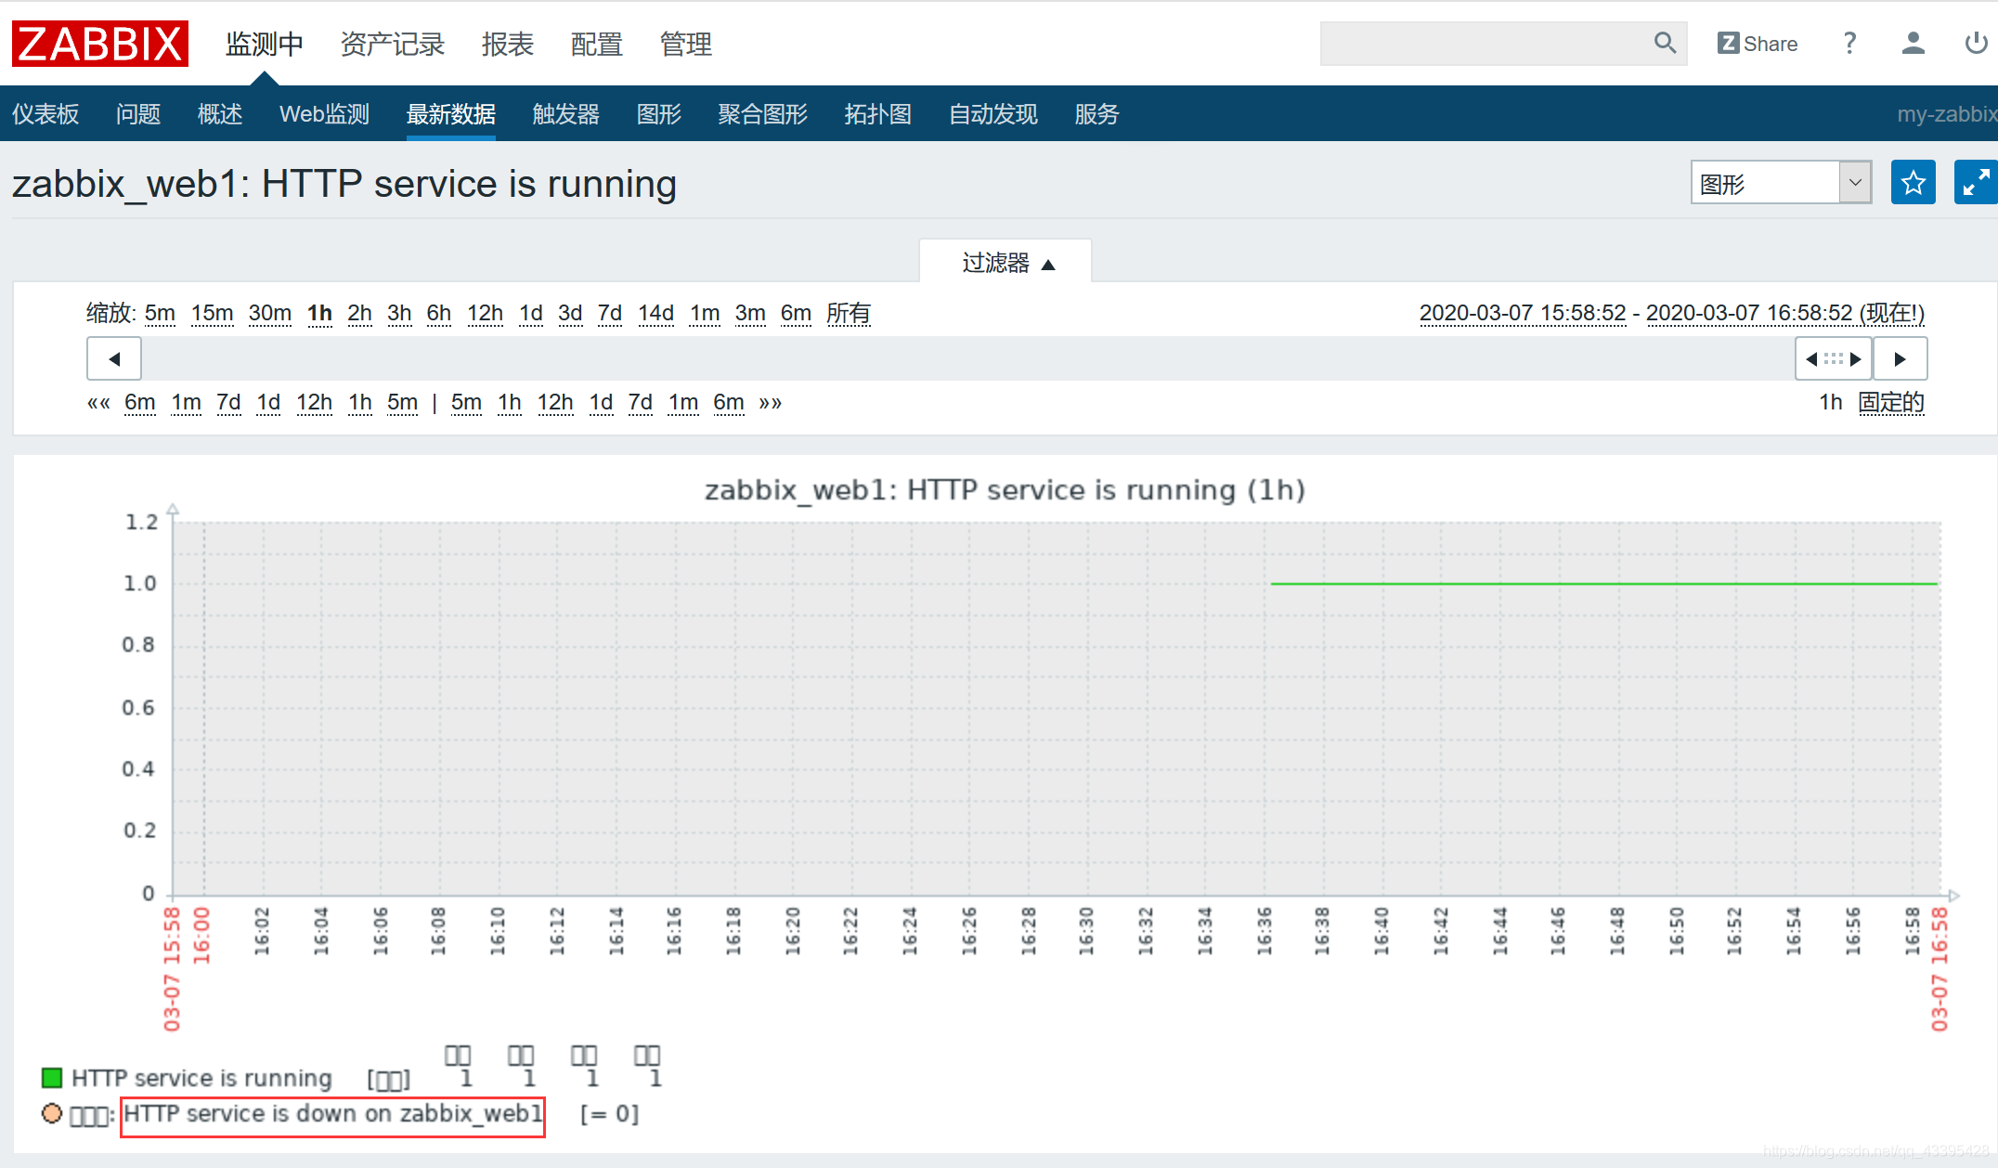The width and height of the screenshot is (1998, 1168).
Task: Open the help question mark icon
Action: point(1849,43)
